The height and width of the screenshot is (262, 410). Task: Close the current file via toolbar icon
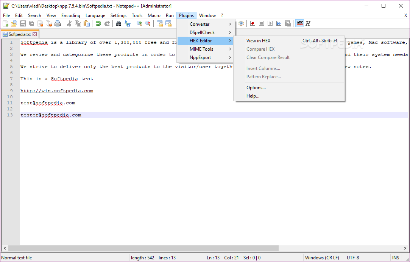(x=40, y=23)
